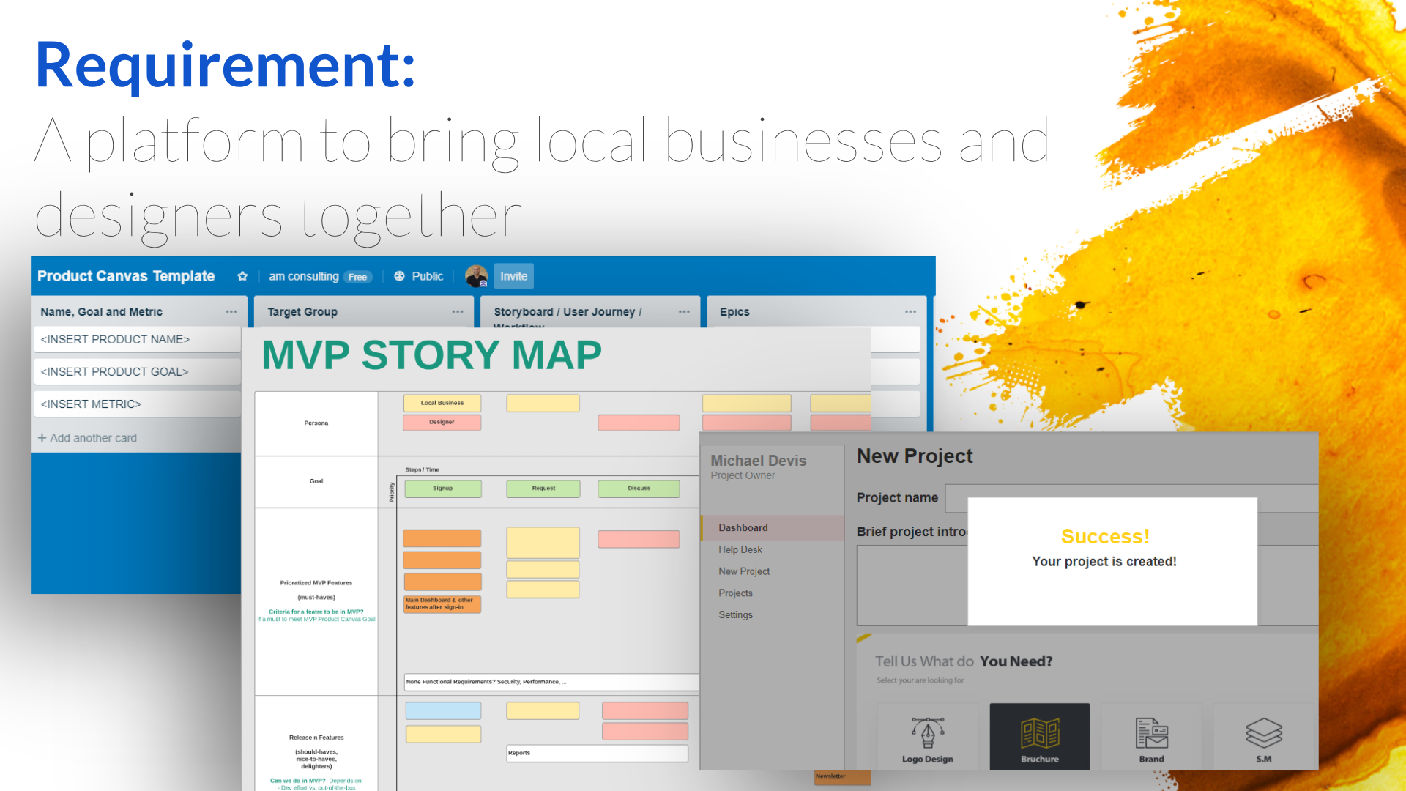Select the S.M layers icon card
1406x791 pixels.
[x=1263, y=737]
